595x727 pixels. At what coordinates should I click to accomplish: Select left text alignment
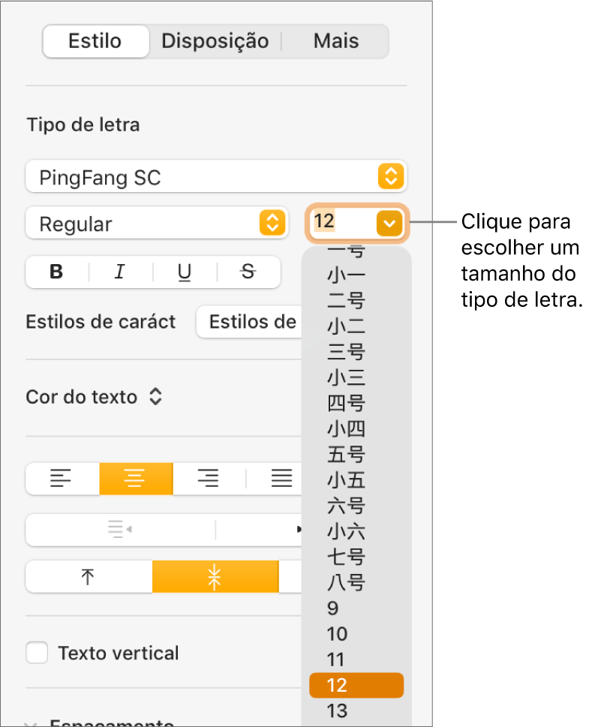coord(62,479)
